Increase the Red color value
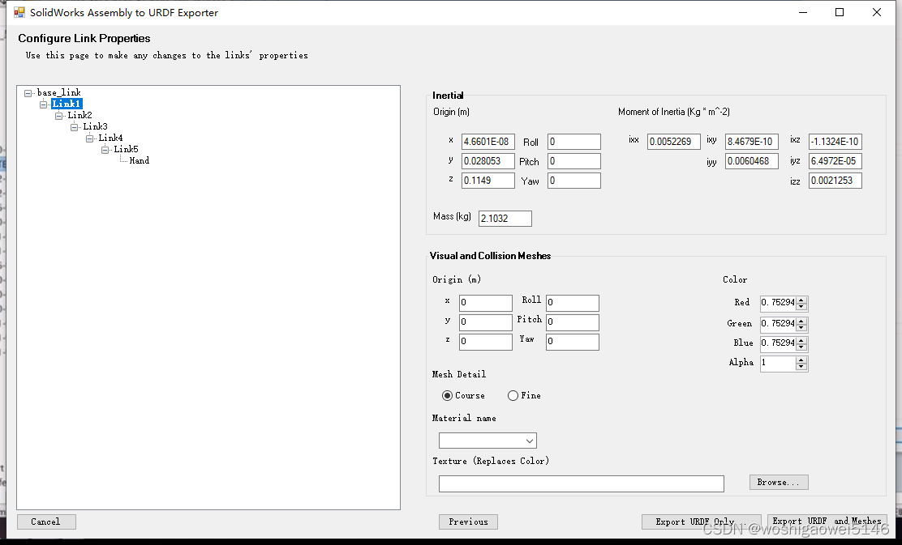 tap(801, 300)
